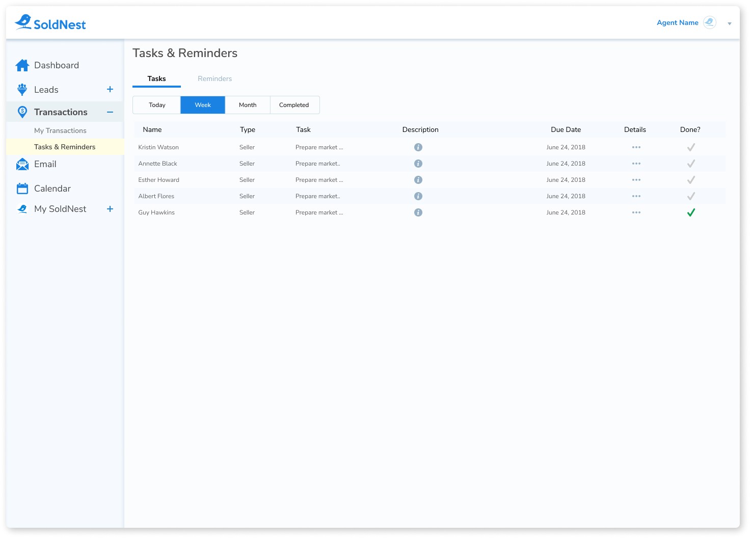750x538 pixels.
Task: Show description info for Esther Howard
Action: tap(418, 180)
